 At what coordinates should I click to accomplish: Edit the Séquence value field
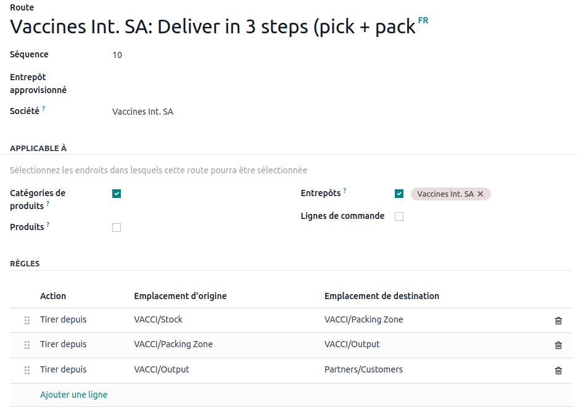[185, 55]
